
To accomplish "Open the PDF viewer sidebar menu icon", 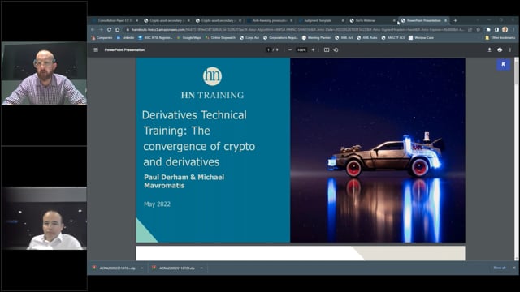I will pos(96,50).
